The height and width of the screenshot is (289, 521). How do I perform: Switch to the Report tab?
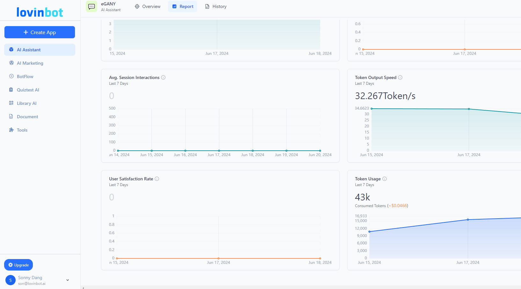(x=183, y=6)
